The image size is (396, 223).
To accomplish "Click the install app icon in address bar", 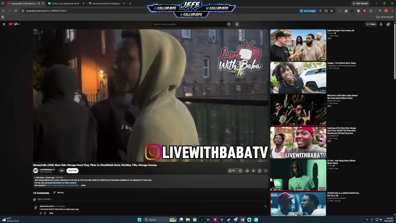I will click(326, 11).
